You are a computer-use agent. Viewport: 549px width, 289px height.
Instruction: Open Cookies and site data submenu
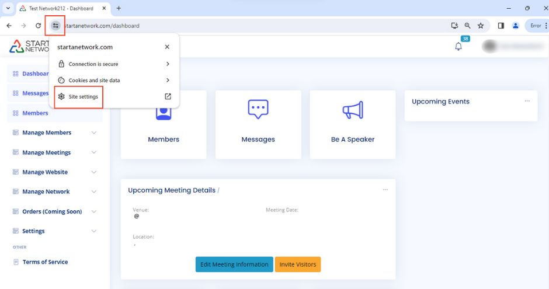[114, 81]
